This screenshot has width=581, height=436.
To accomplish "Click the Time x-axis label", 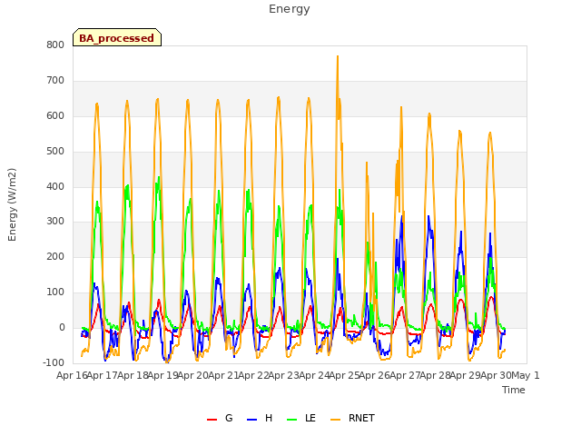I will (513, 390).
